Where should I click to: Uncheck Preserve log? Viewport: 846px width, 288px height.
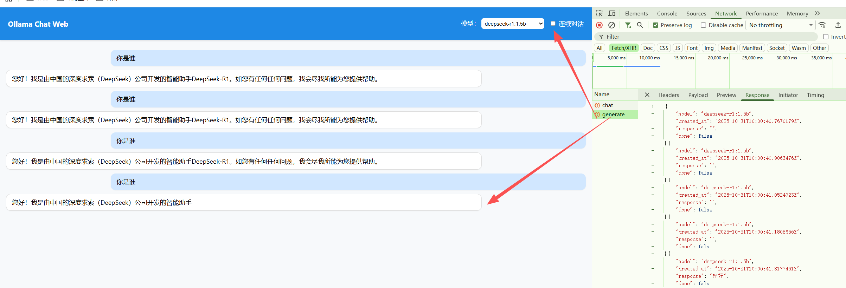coord(655,25)
